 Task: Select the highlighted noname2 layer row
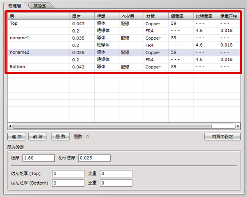pos(37,52)
